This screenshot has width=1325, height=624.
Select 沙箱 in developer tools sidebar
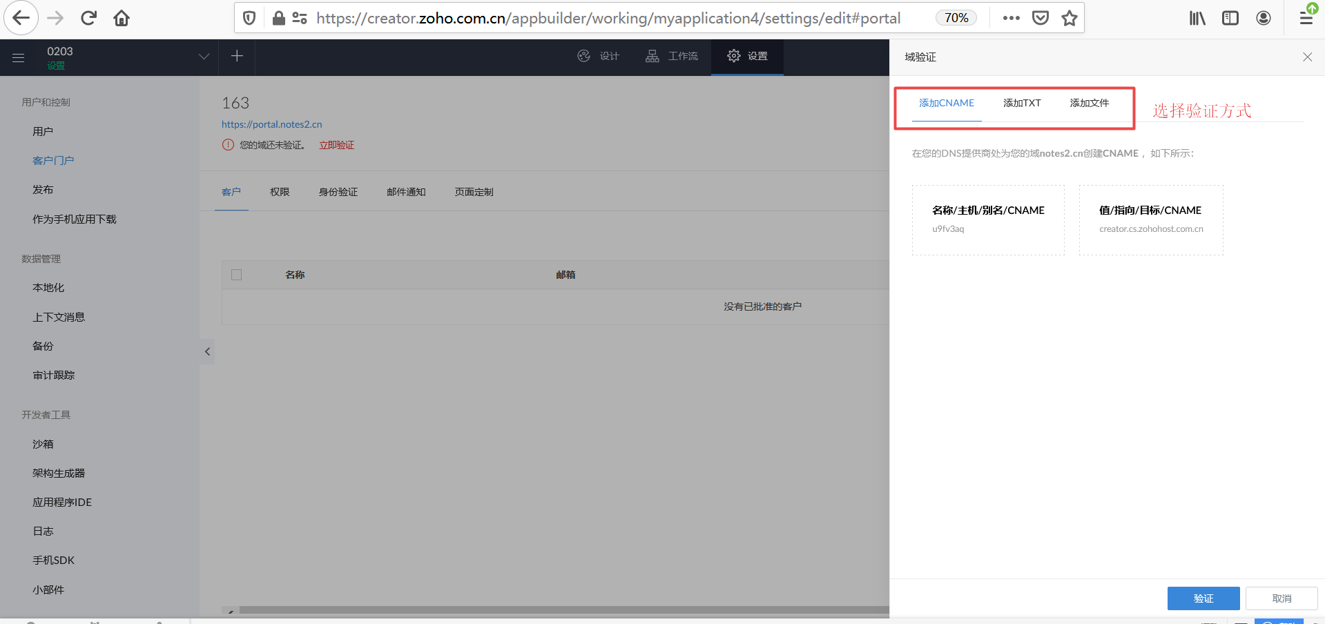coord(43,444)
